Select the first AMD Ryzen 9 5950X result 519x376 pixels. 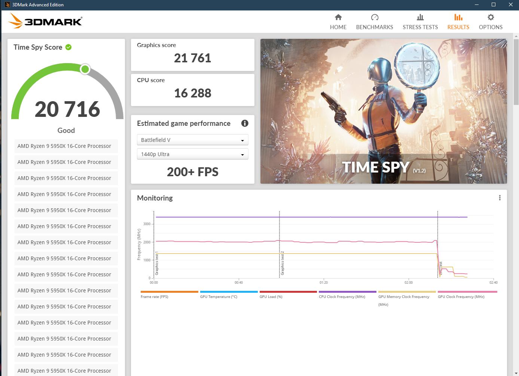[x=66, y=146]
